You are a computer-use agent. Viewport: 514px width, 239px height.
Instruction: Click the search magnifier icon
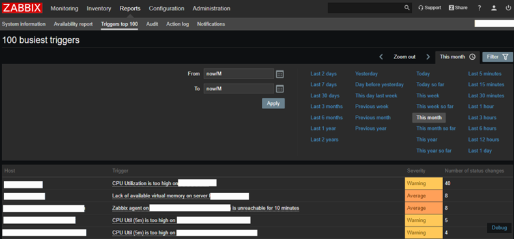[407, 8]
